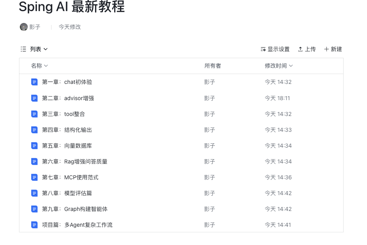Click the 上传 upload button
This screenshot has width=367, height=245.
point(307,49)
